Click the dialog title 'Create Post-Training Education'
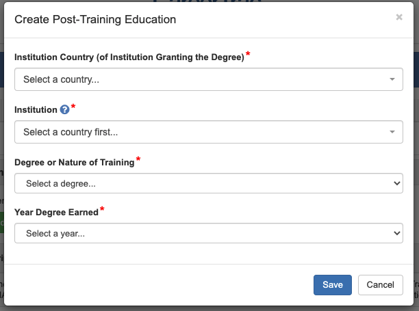This screenshot has height=311, width=419. [x=95, y=20]
